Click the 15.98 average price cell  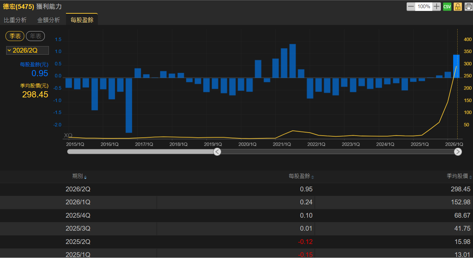point(463,242)
